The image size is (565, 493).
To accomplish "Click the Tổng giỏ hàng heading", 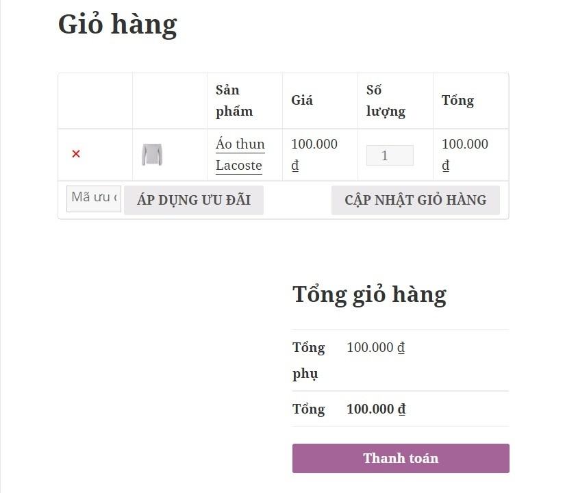I will coord(369,294).
